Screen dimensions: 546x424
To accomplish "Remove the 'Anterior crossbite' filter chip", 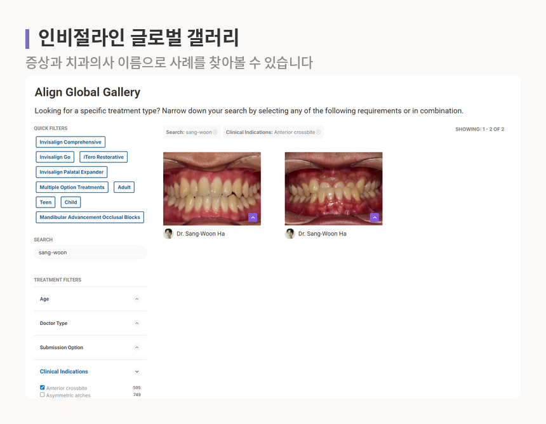I will click(318, 132).
